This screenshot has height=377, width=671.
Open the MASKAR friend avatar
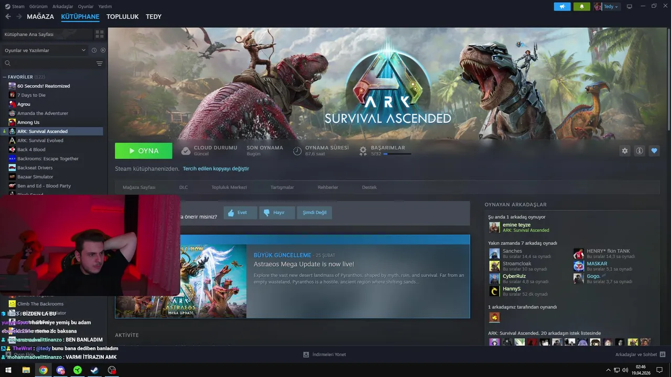(x=579, y=266)
